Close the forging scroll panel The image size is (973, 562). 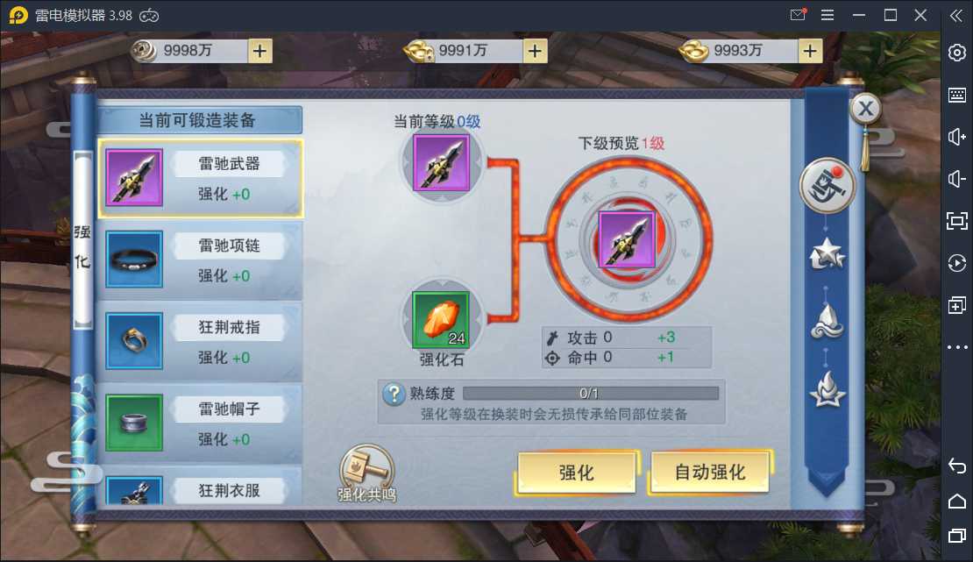865,109
